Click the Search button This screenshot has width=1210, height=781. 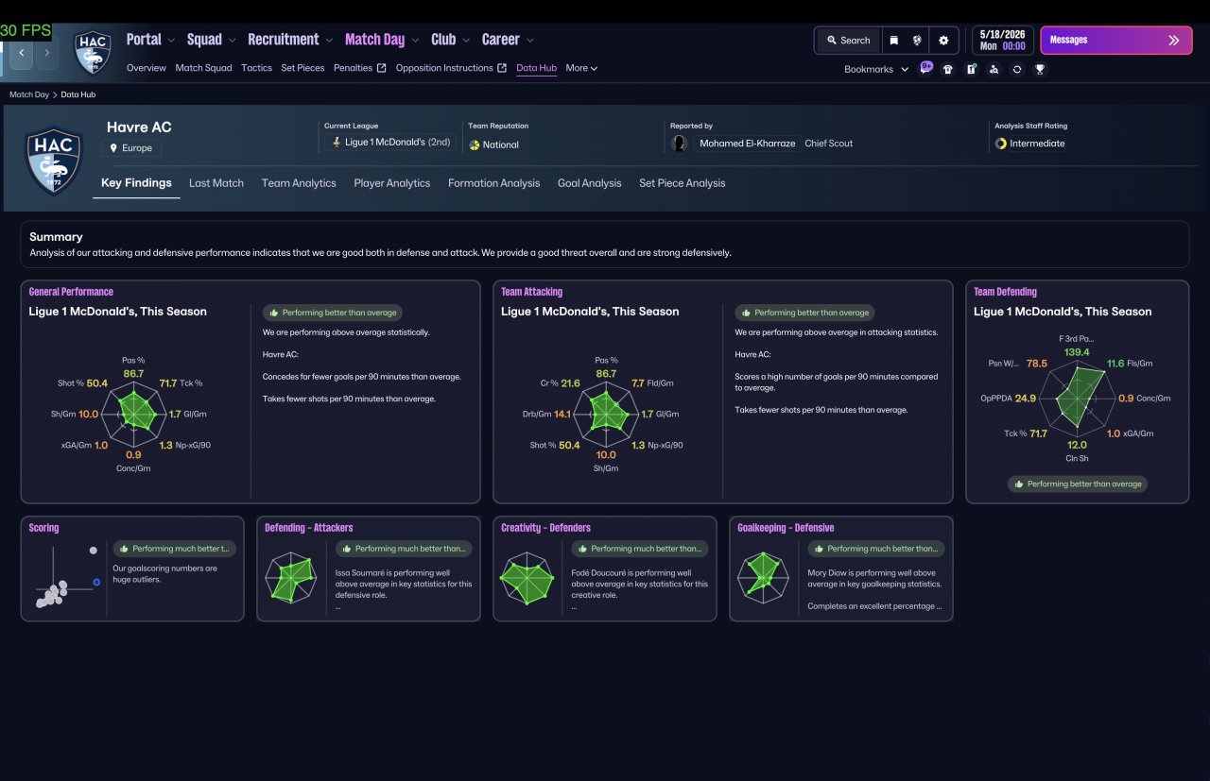848,41
